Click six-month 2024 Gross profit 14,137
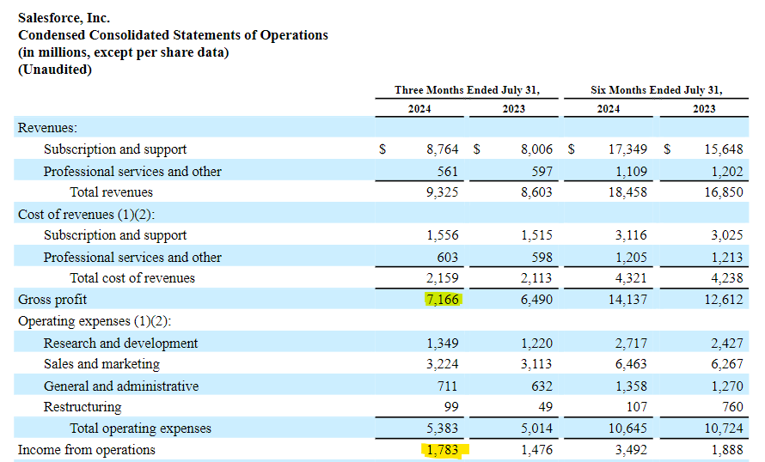The image size is (765, 462). [627, 299]
